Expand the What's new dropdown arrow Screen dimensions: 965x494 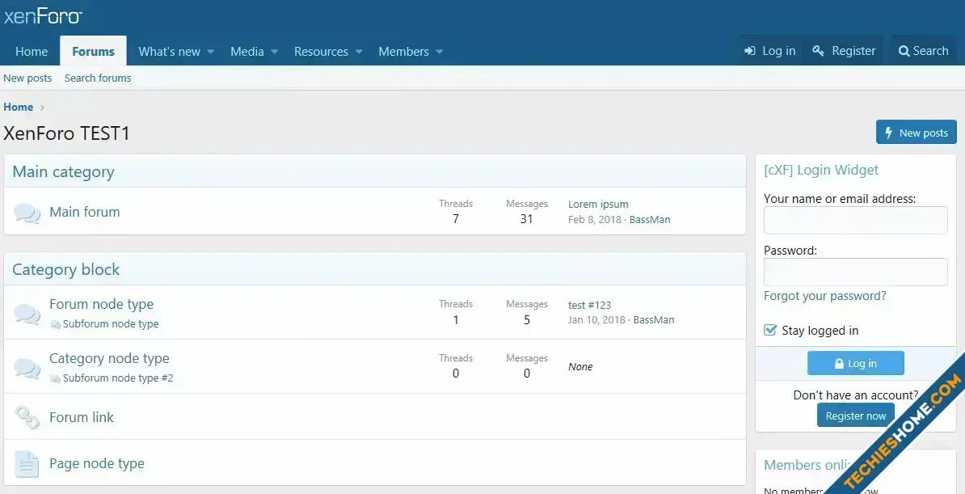[210, 52]
